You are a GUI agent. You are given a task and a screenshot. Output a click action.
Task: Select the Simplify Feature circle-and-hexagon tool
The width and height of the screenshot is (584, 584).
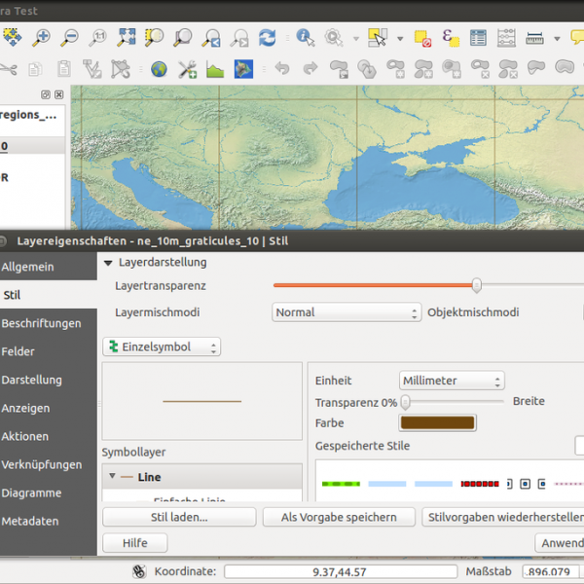pos(367,69)
